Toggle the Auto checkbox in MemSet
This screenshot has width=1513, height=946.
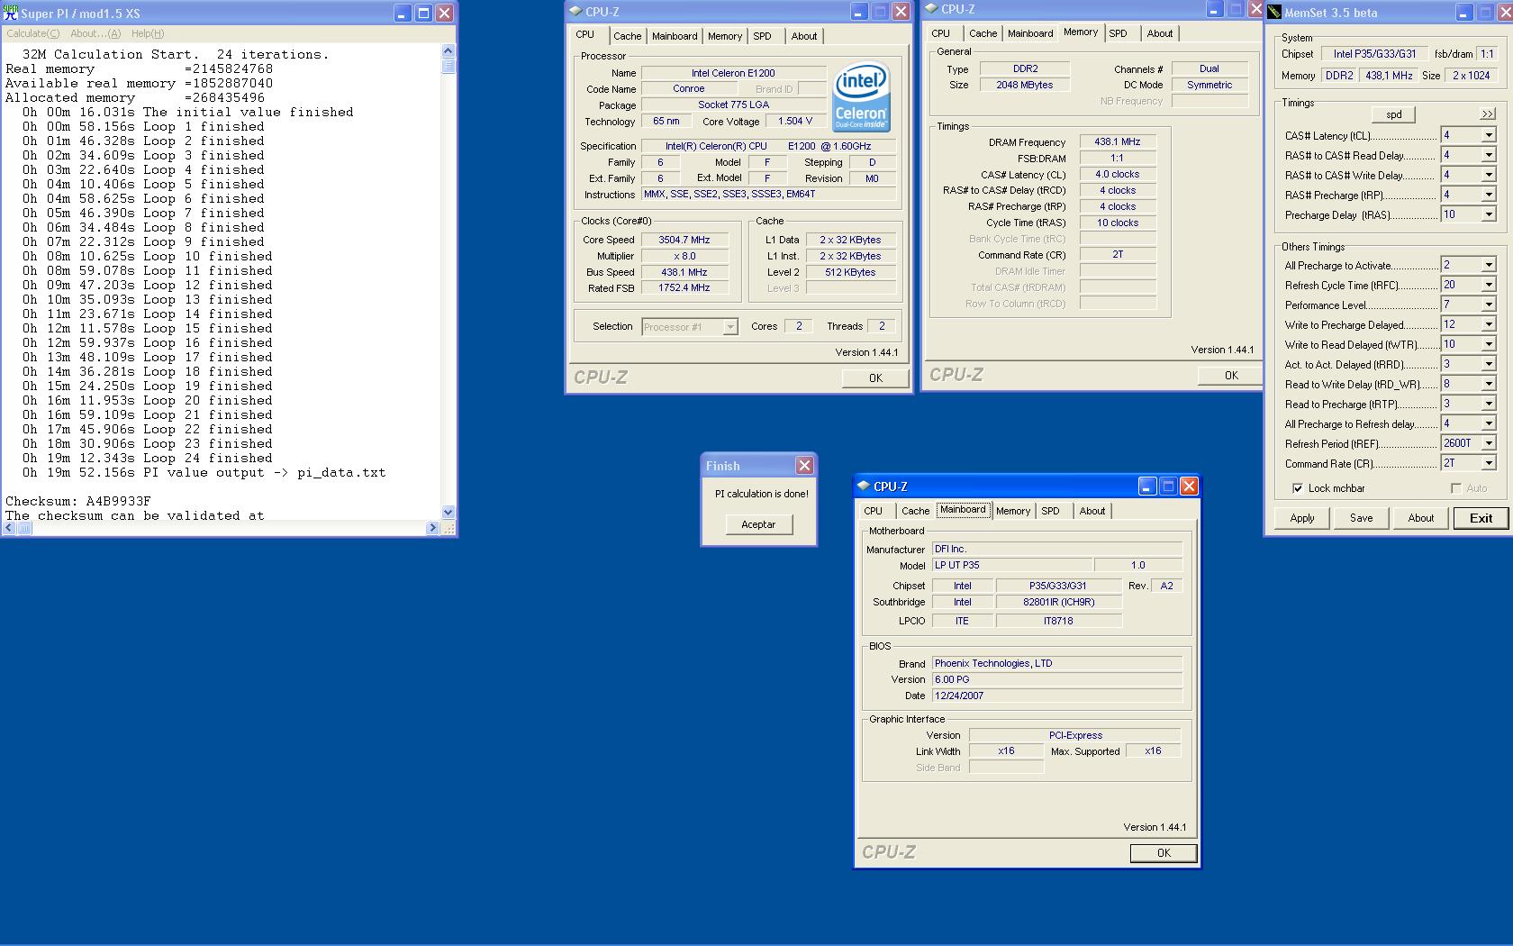[x=1455, y=488]
